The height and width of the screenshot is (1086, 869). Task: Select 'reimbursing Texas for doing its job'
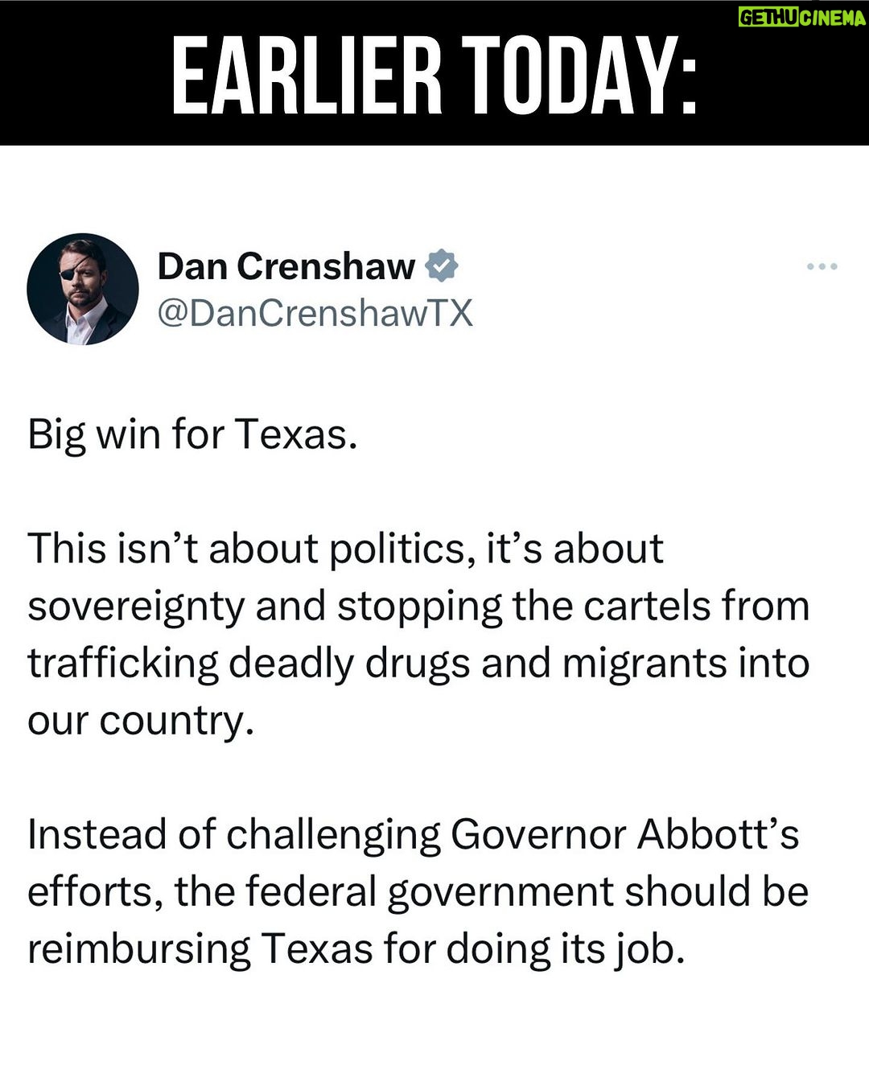click(x=356, y=950)
